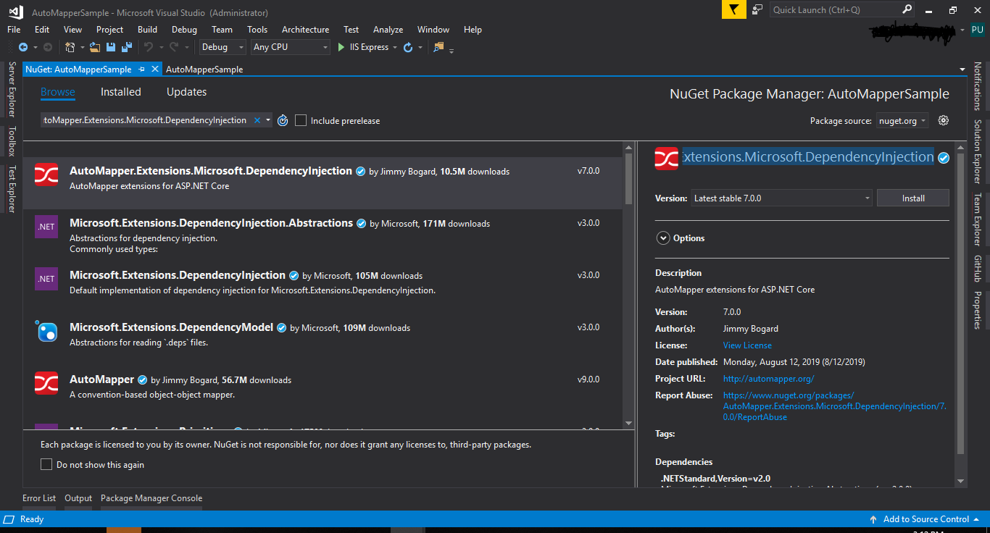Image resolution: width=990 pixels, height=533 pixels.
Task: Click the Navigate Backward toolbar icon
Action: point(22,47)
